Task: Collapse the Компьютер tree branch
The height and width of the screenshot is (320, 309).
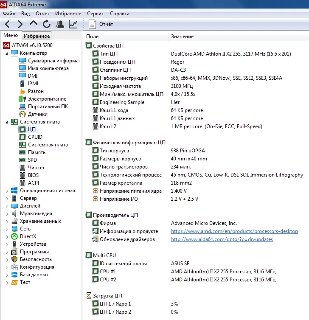Action: (7, 53)
